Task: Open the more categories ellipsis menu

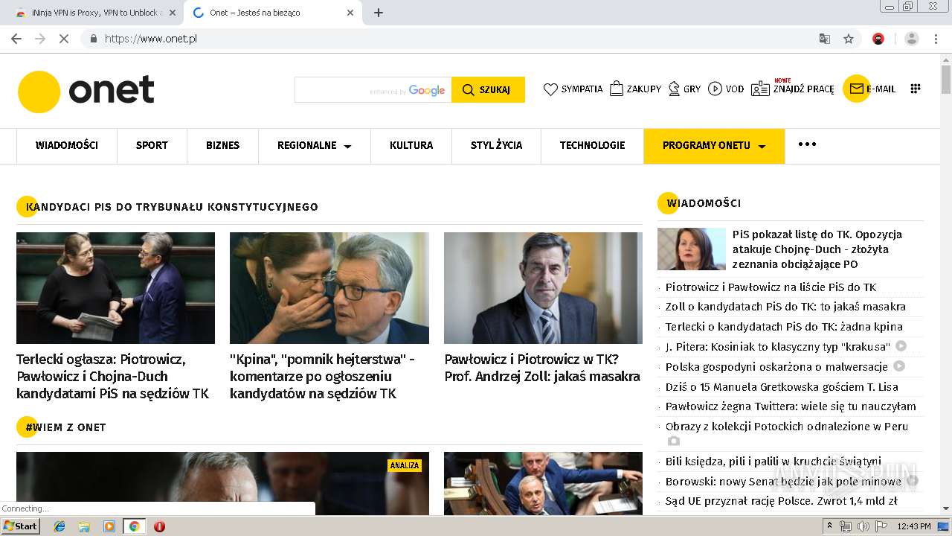Action: click(807, 144)
